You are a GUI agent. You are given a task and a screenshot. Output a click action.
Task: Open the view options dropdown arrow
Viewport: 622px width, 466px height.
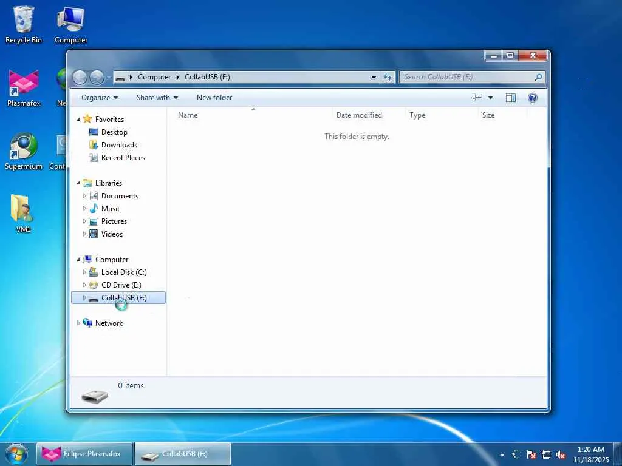(490, 98)
